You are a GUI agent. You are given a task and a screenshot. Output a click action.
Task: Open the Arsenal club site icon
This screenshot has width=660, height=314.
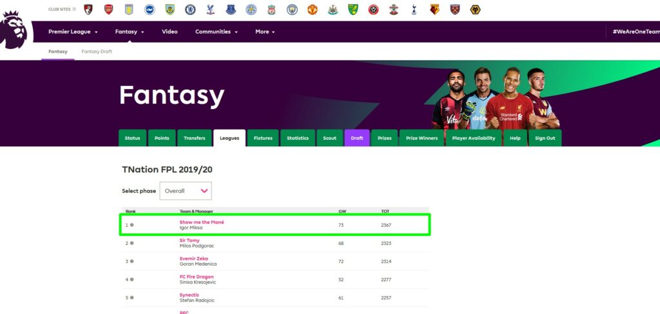coord(108,9)
